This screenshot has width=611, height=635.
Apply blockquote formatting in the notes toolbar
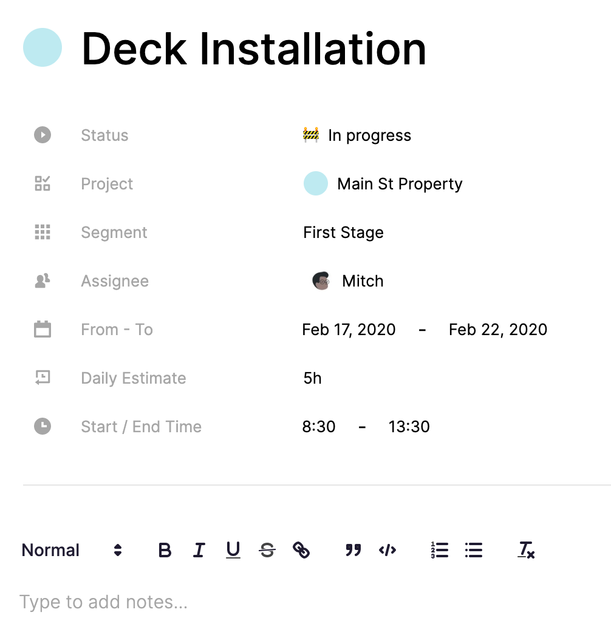(x=352, y=550)
